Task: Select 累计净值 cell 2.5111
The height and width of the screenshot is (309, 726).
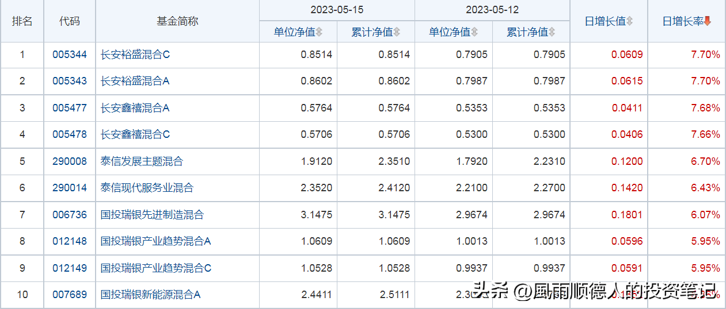Action: 394,295
